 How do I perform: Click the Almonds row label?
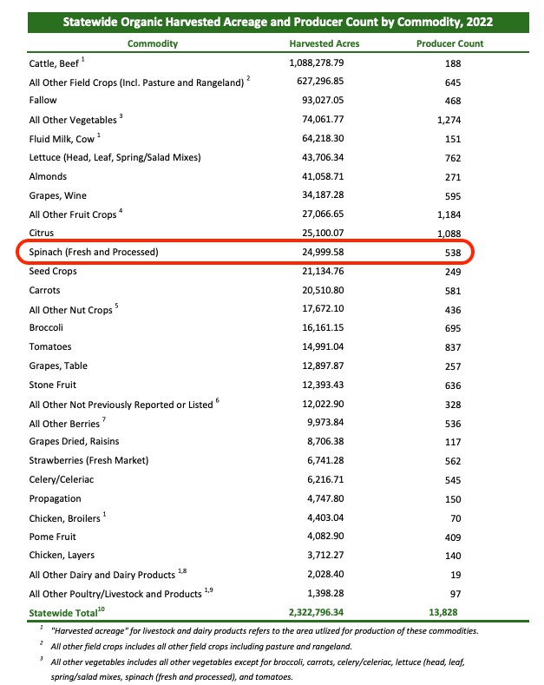coord(48,177)
